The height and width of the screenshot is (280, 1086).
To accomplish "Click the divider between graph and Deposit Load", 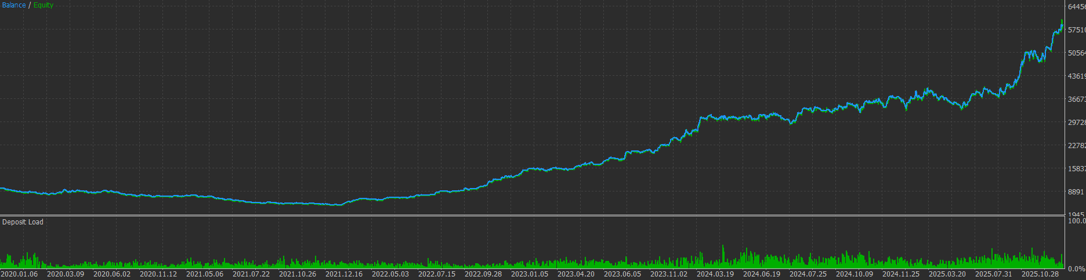I will (532, 216).
